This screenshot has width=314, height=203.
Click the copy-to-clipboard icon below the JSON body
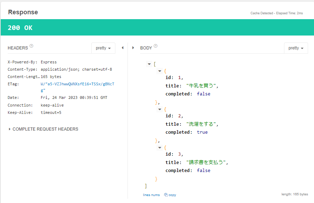tap(166, 195)
